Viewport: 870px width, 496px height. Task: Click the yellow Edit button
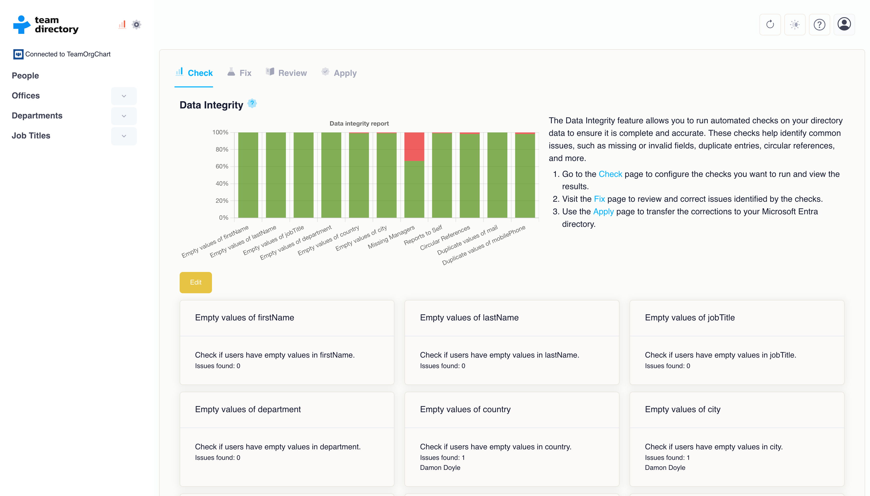click(x=196, y=282)
